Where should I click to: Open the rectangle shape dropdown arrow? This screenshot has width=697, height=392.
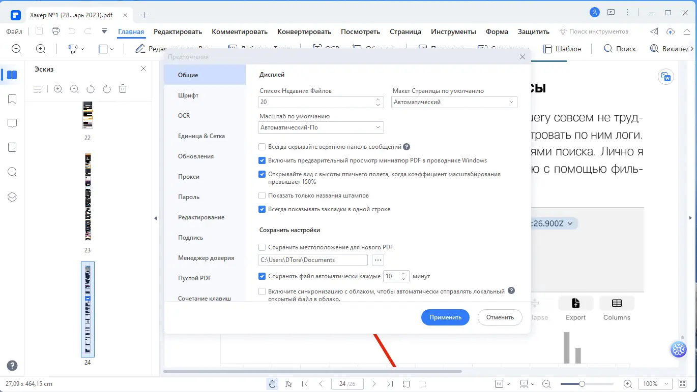112,49
